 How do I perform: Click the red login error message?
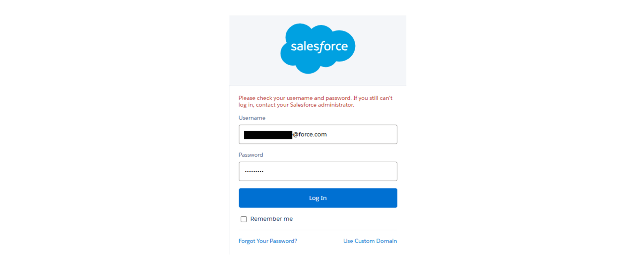point(316,101)
